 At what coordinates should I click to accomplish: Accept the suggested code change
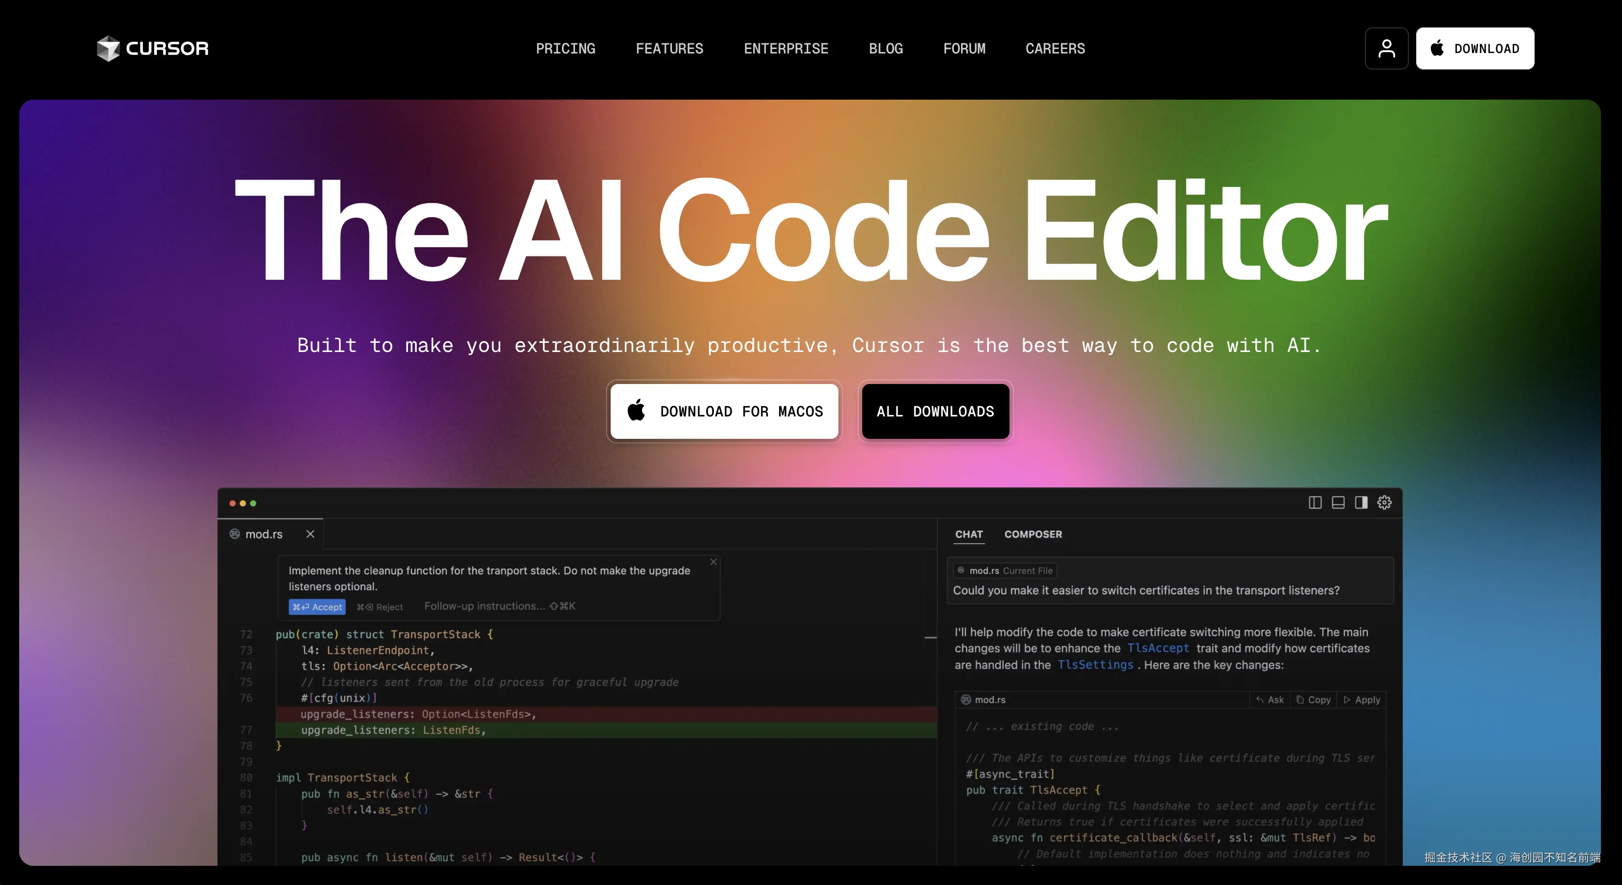[x=317, y=607]
